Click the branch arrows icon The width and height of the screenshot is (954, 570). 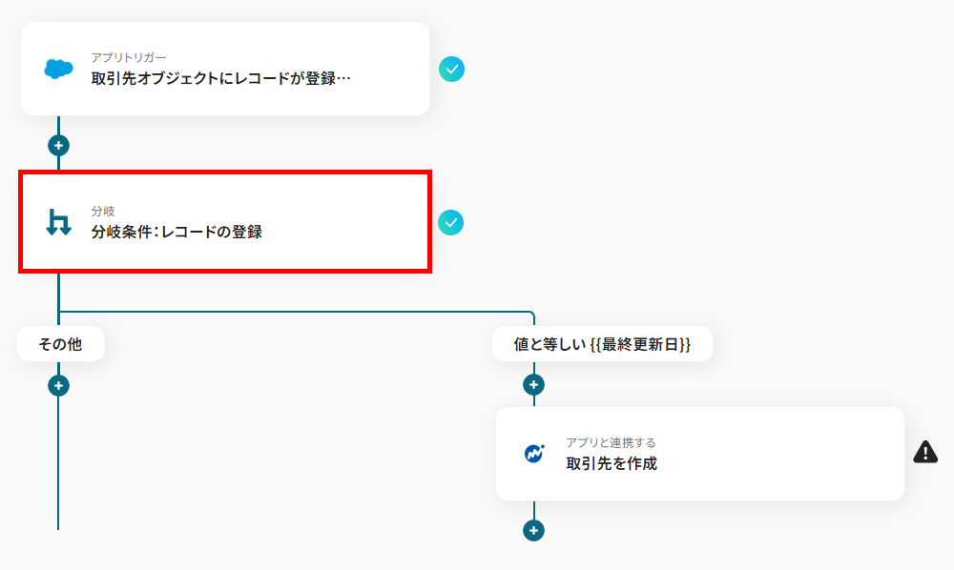click(x=59, y=222)
